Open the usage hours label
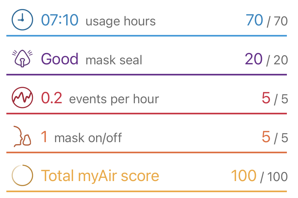The height and width of the screenshot is (198, 298). click(121, 21)
